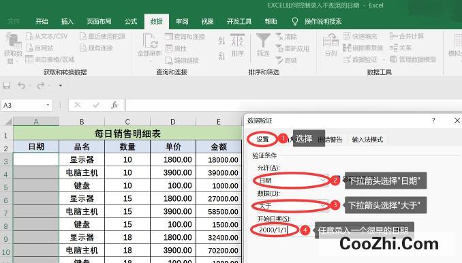Open 高级 (Advanced) filter options
Image resolution: width=462 pixels, height=263 pixels.
[286, 60]
